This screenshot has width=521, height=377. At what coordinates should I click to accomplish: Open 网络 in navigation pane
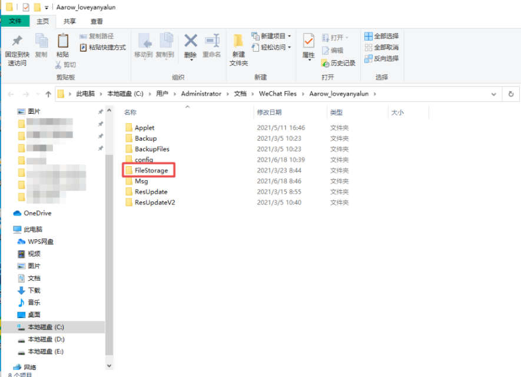[29, 367]
